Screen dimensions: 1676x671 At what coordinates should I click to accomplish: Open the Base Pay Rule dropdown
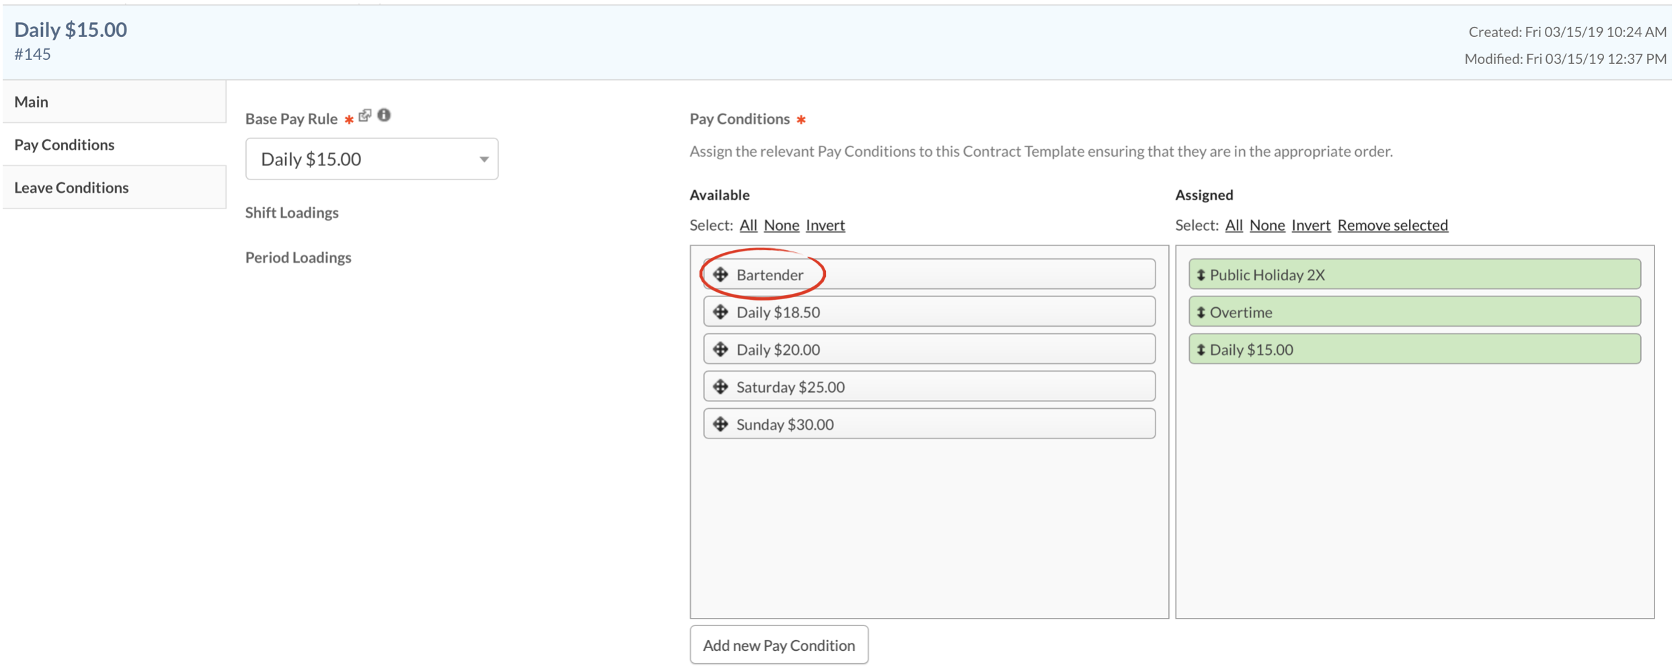(x=371, y=159)
